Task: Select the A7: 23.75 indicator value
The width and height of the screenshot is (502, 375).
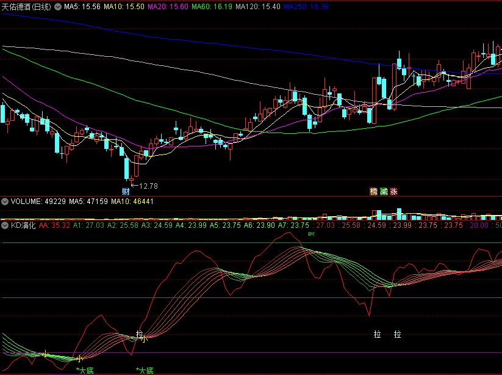Action: point(293,225)
